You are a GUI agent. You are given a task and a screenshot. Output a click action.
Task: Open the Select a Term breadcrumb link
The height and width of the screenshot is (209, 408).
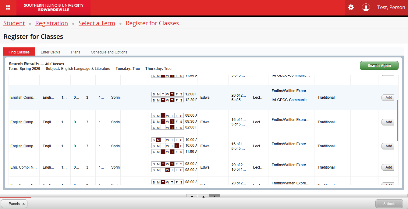[97, 23]
